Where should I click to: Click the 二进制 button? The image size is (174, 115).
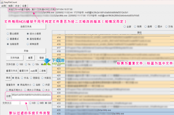[x=42, y=71]
